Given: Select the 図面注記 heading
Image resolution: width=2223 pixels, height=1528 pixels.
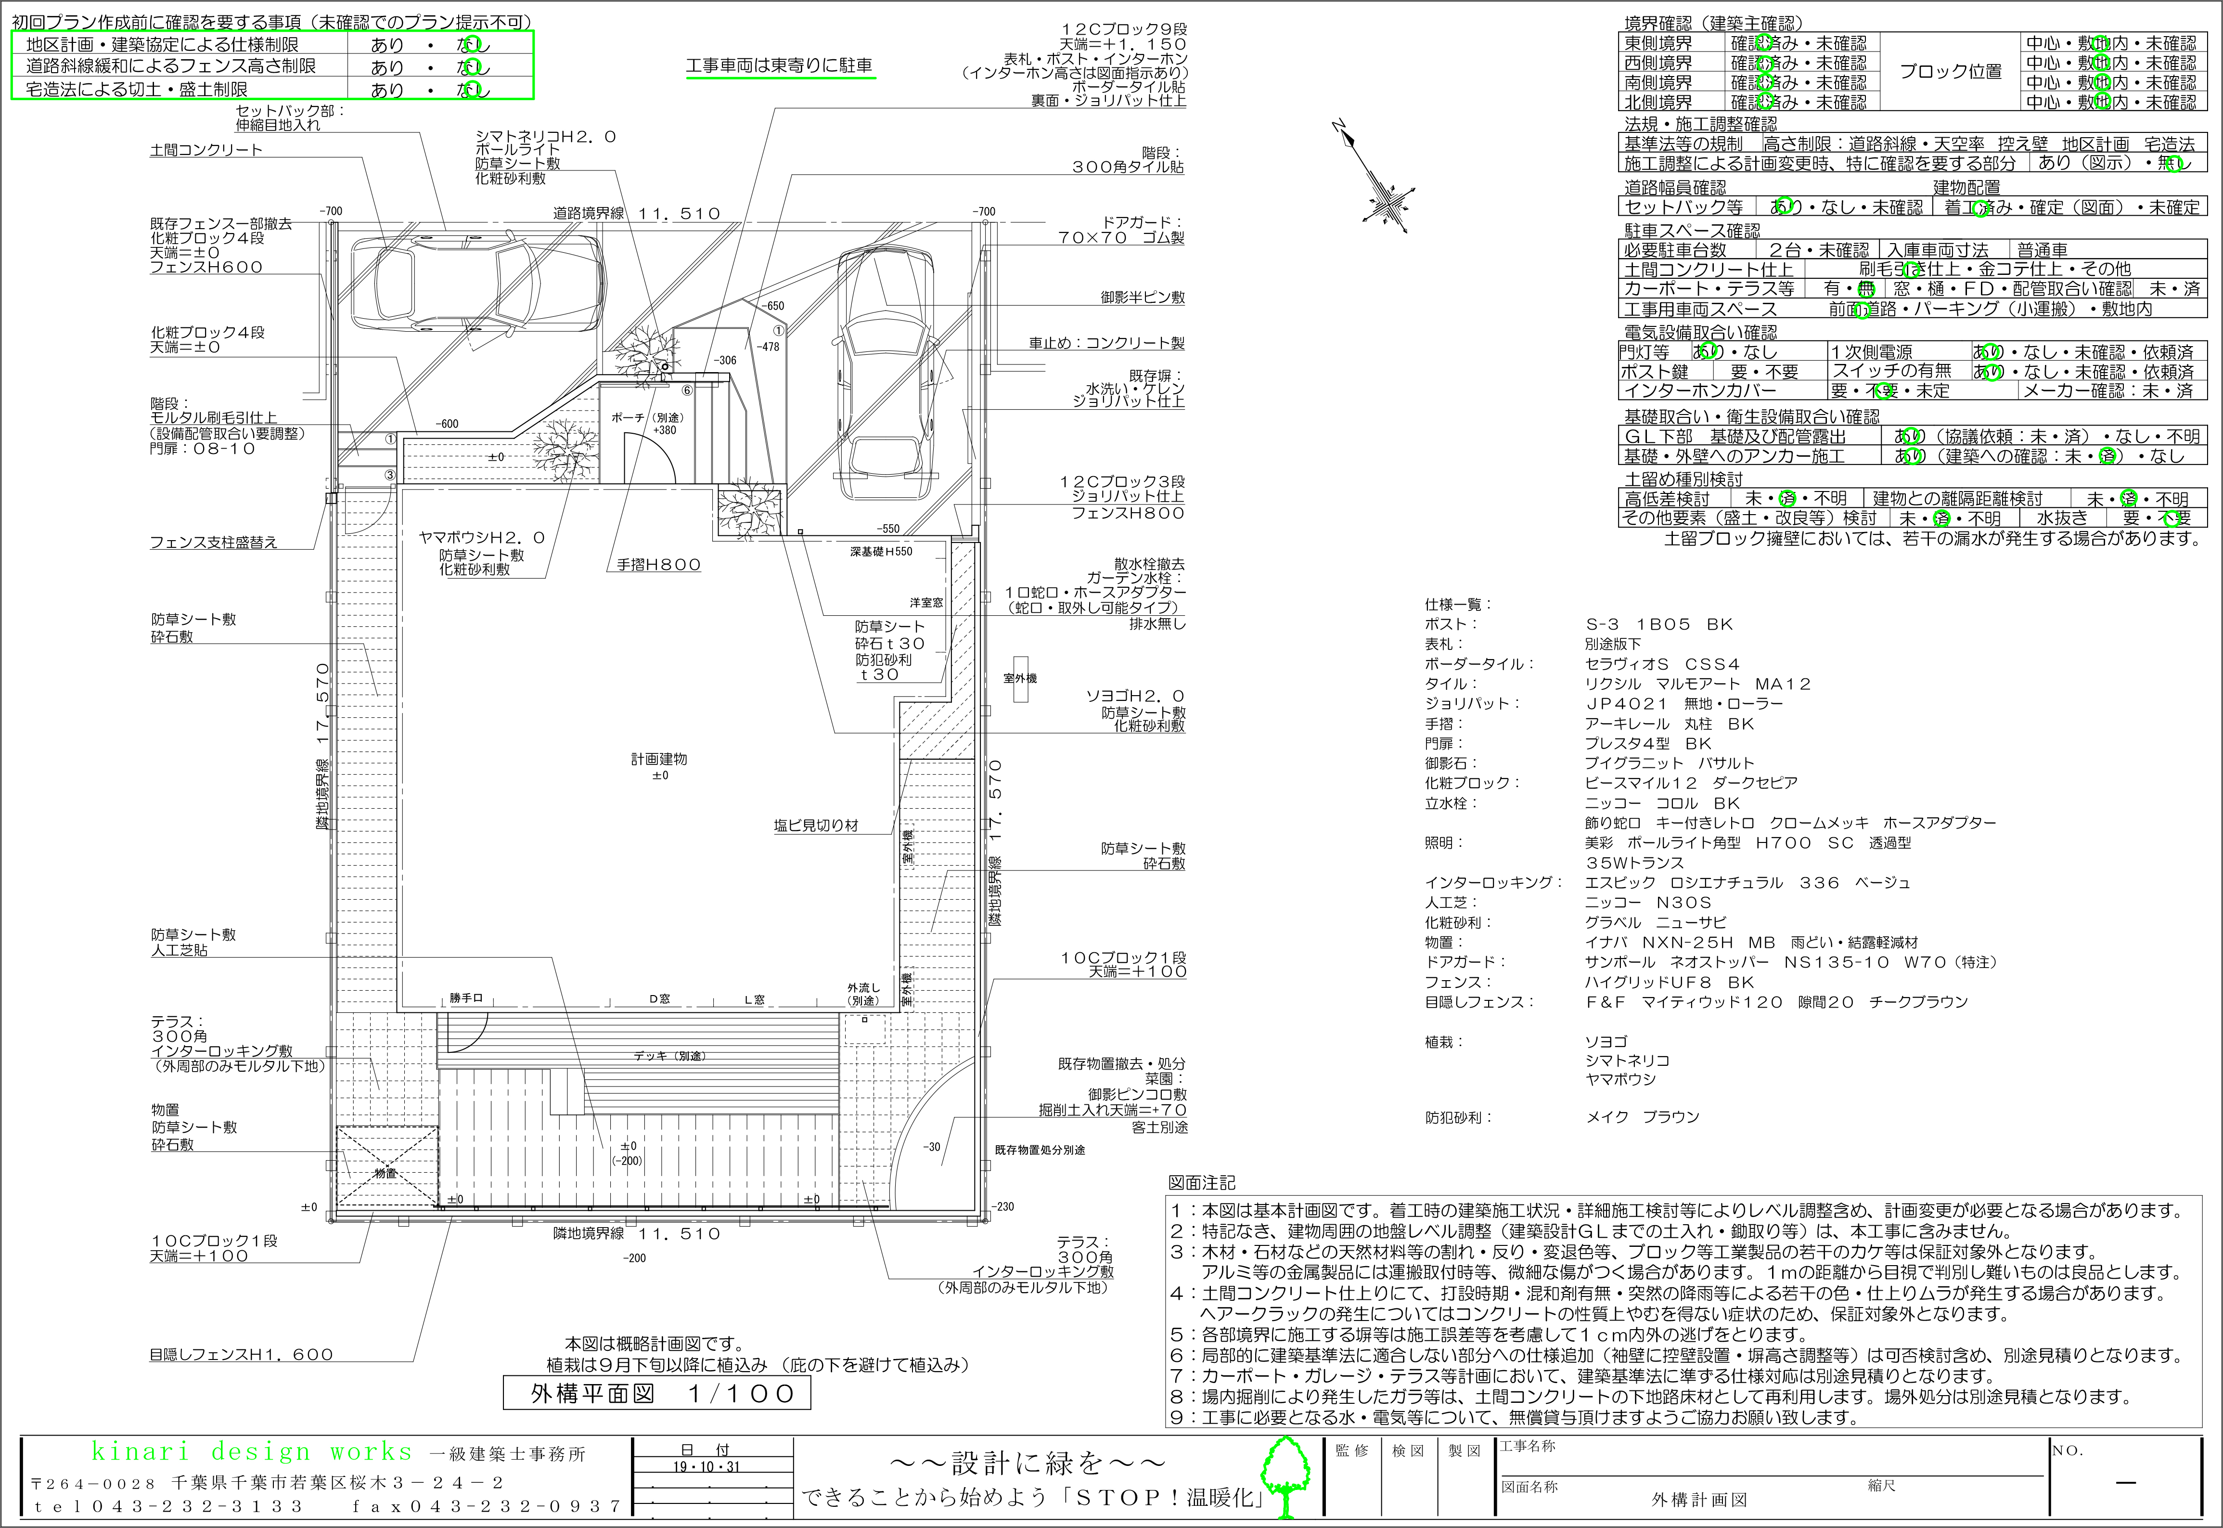Looking at the screenshot, I should coord(1202,1183).
